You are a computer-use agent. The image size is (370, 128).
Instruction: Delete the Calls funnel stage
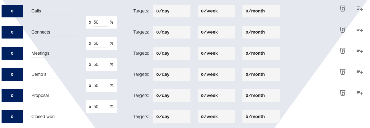(x=343, y=9)
